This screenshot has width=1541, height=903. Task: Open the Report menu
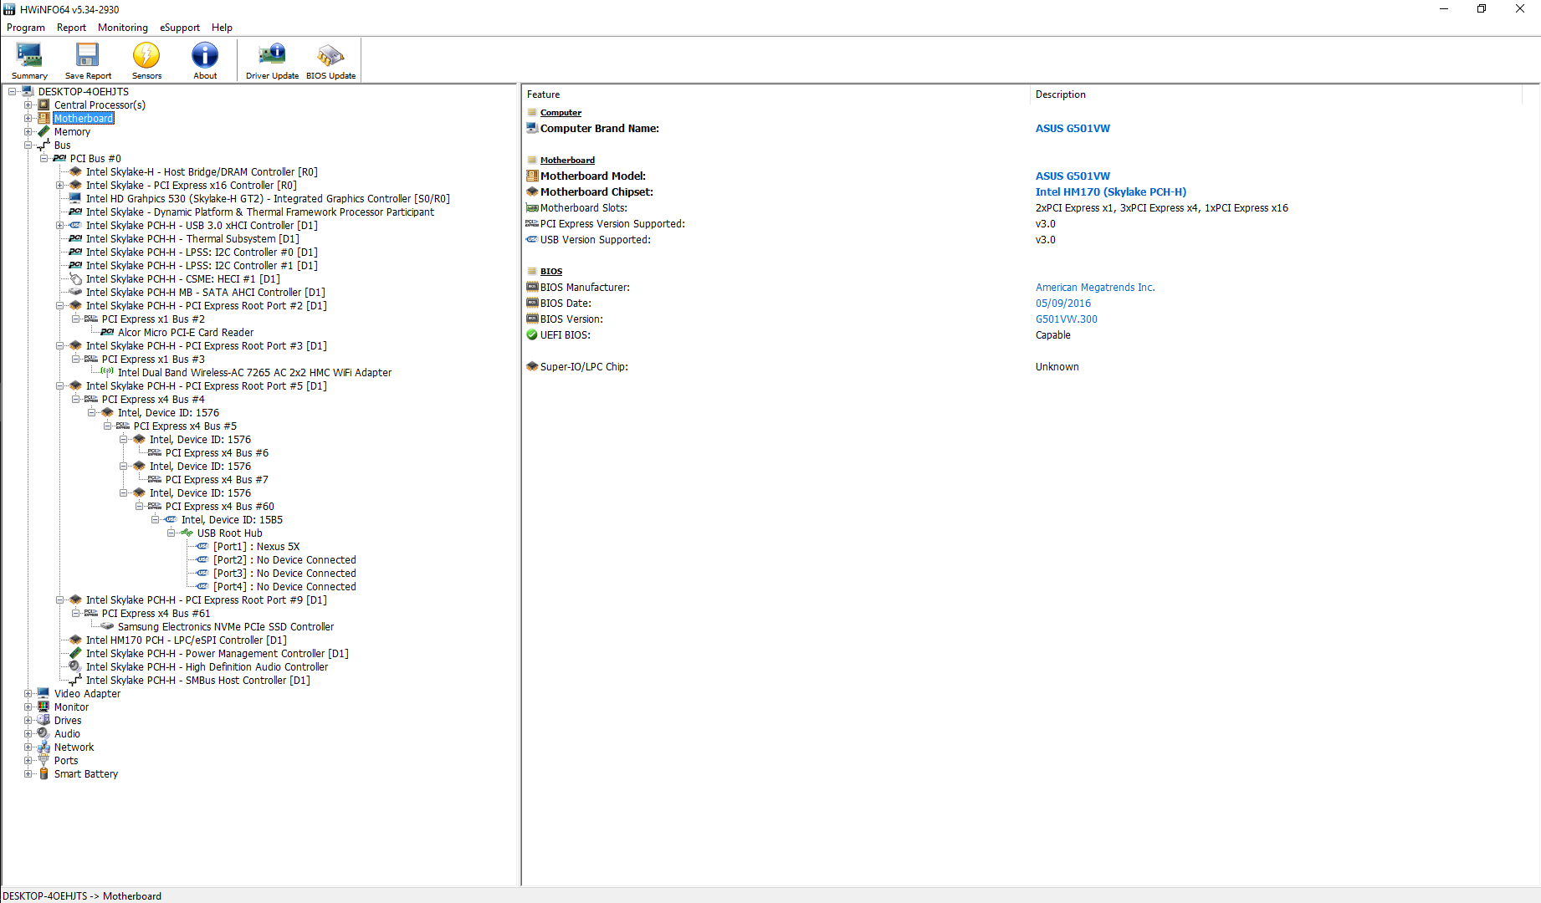click(71, 28)
